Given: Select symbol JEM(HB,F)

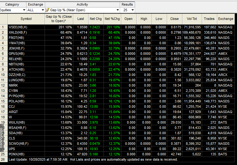Looking at the screenshot, I should point(17,48).
